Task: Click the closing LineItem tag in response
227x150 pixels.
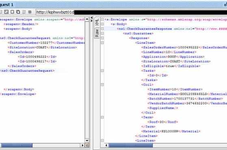Action: (146, 136)
